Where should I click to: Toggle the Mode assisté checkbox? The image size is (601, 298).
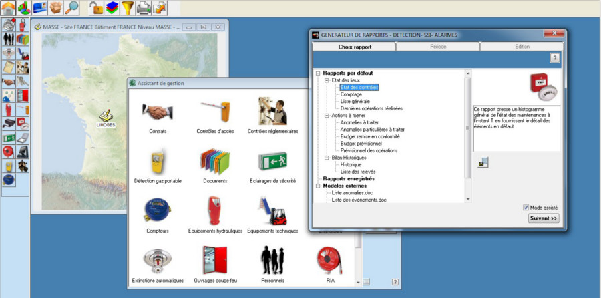tap(526, 208)
